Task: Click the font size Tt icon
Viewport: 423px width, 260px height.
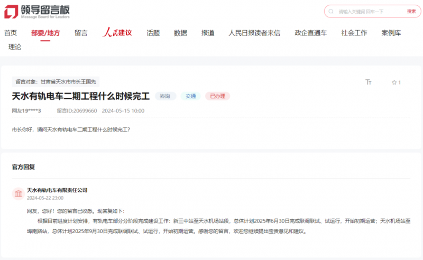Action: pyautogui.click(x=369, y=82)
